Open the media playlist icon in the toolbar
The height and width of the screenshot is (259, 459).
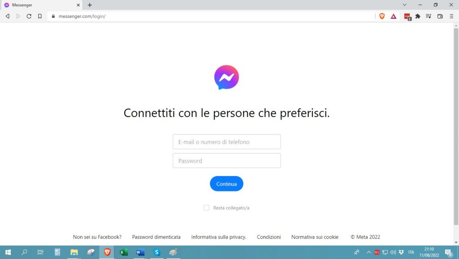pos(429,16)
